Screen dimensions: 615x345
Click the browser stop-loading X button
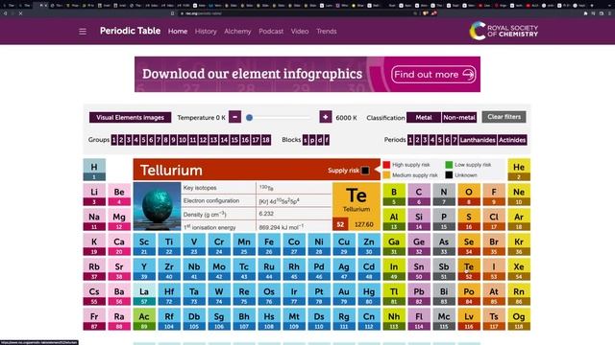pos(20,13)
